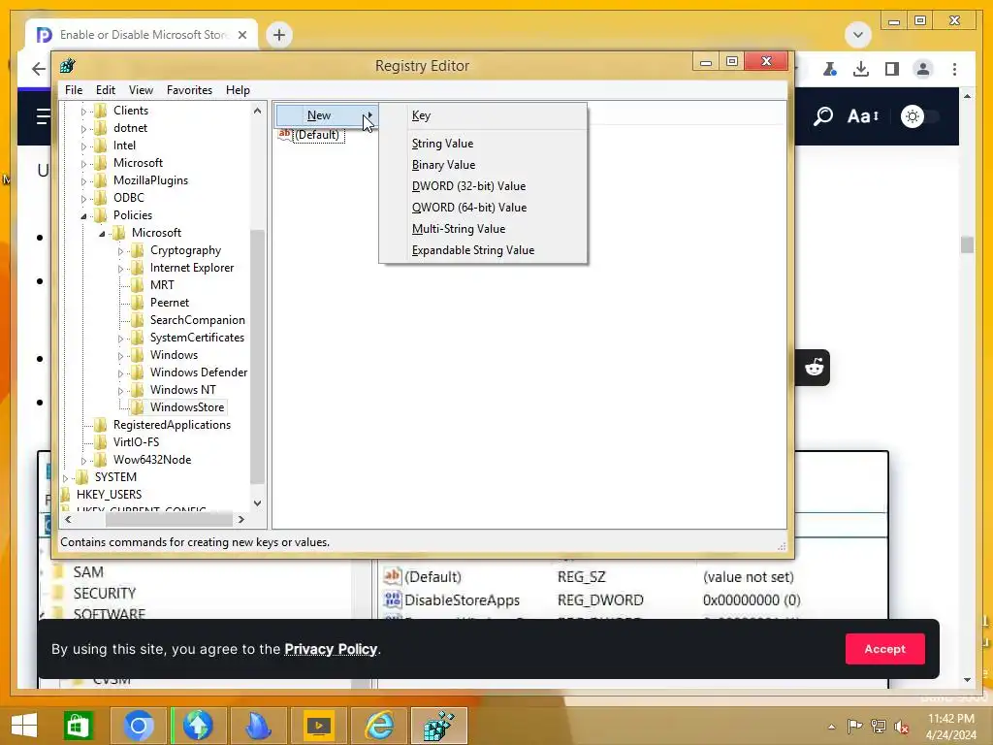Image resolution: width=993 pixels, height=745 pixels.
Task: Click the tree pane horizontal scroll right arrow
Action: click(241, 520)
